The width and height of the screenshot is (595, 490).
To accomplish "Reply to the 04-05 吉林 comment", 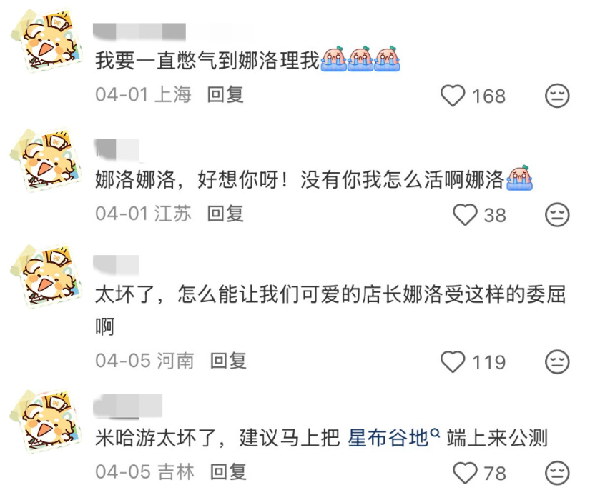I will click(x=228, y=472).
